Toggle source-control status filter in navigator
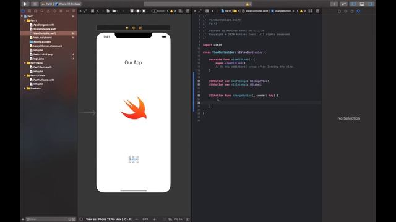Viewport: 396px width, 222px height. (74, 220)
